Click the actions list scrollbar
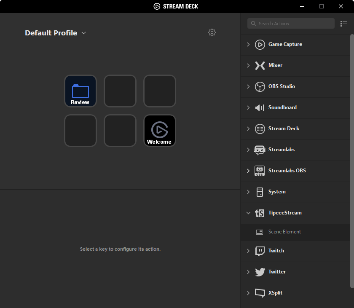The width and height of the screenshot is (354, 308). click(x=352, y=161)
